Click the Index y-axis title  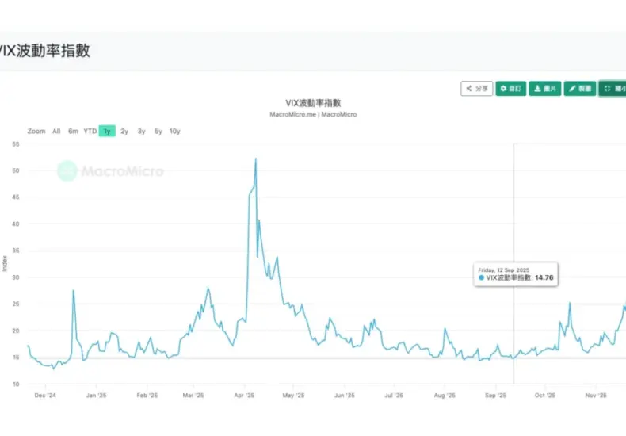(5, 263)
